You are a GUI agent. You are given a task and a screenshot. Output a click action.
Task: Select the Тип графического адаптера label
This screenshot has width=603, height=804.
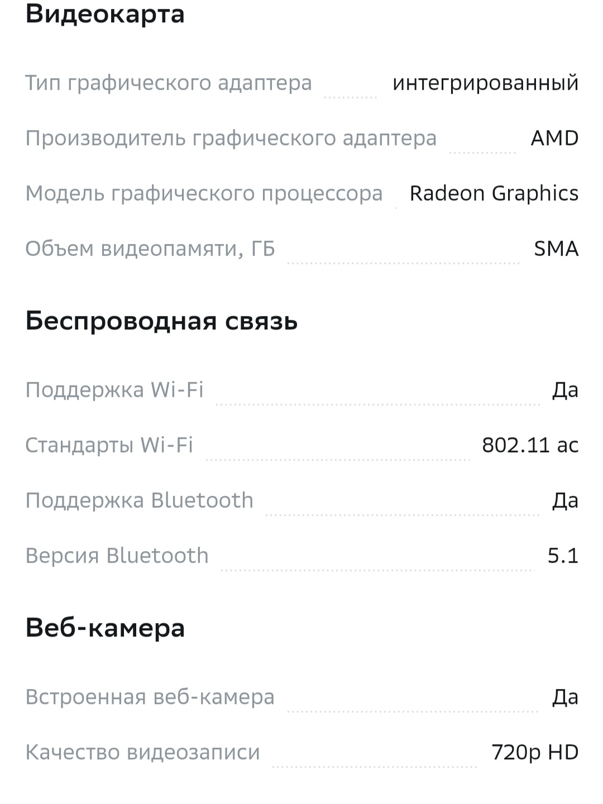pyautogui.click(x=168, y=83)
